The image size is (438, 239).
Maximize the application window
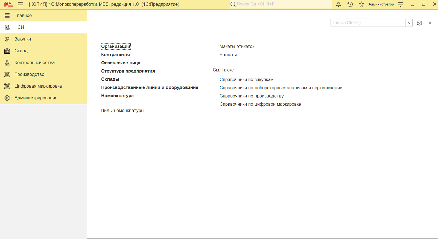424,4
